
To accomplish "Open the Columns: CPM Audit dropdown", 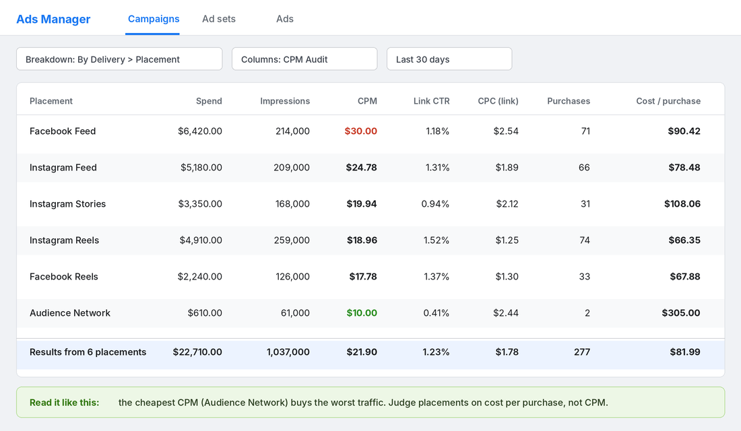I will (304, 59).
